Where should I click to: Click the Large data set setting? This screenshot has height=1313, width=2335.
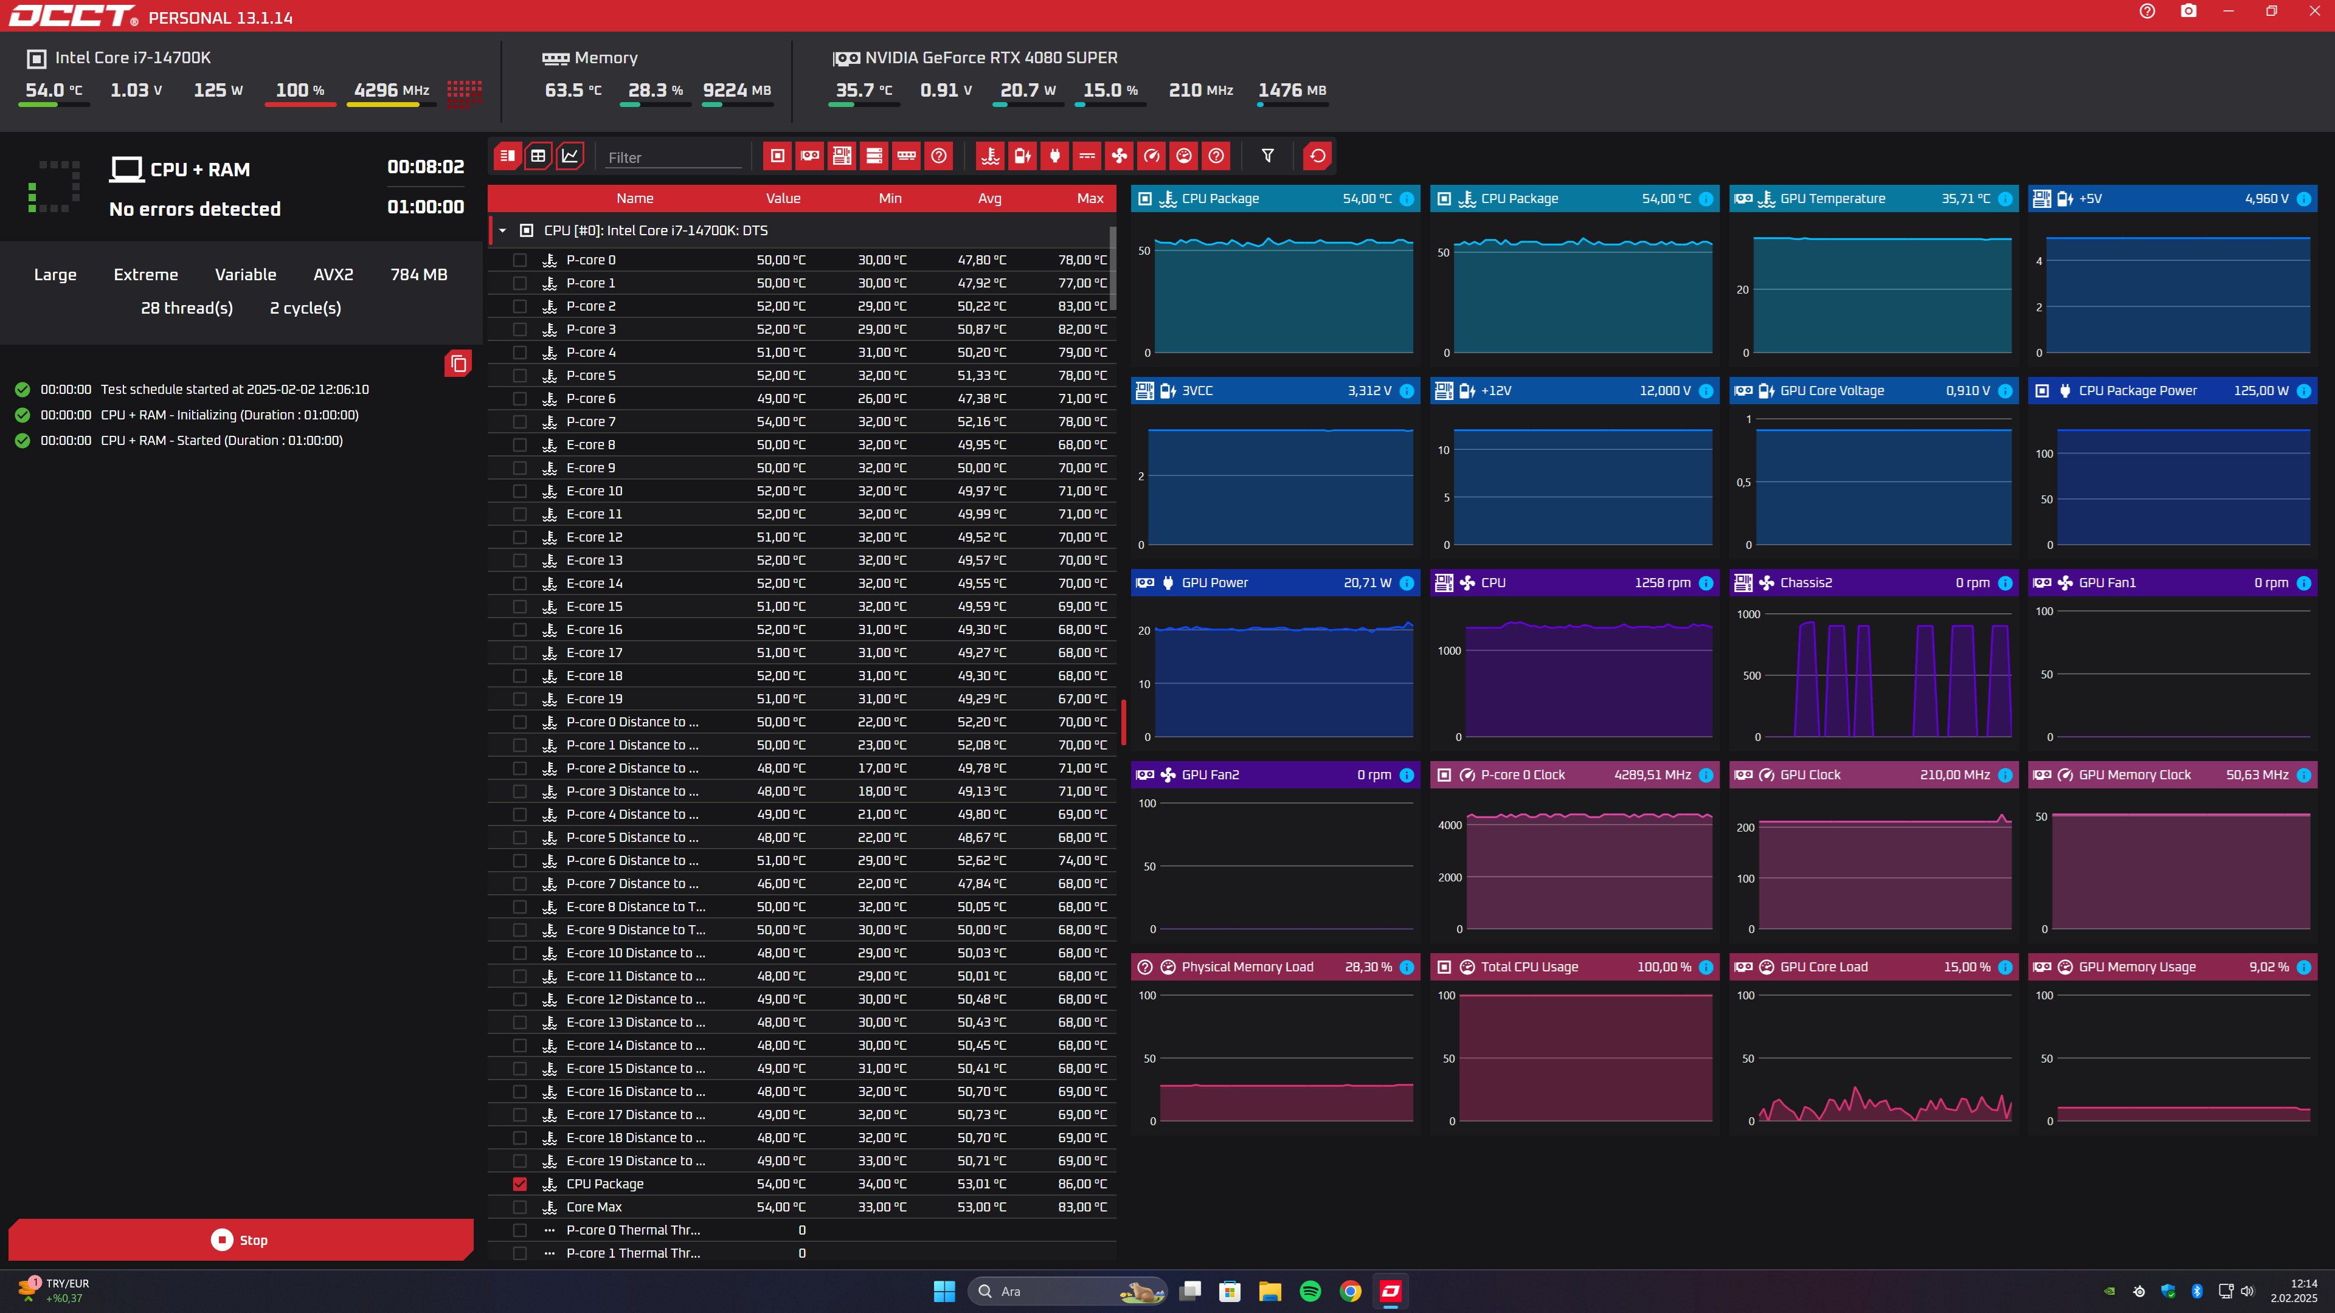(55, 275)
